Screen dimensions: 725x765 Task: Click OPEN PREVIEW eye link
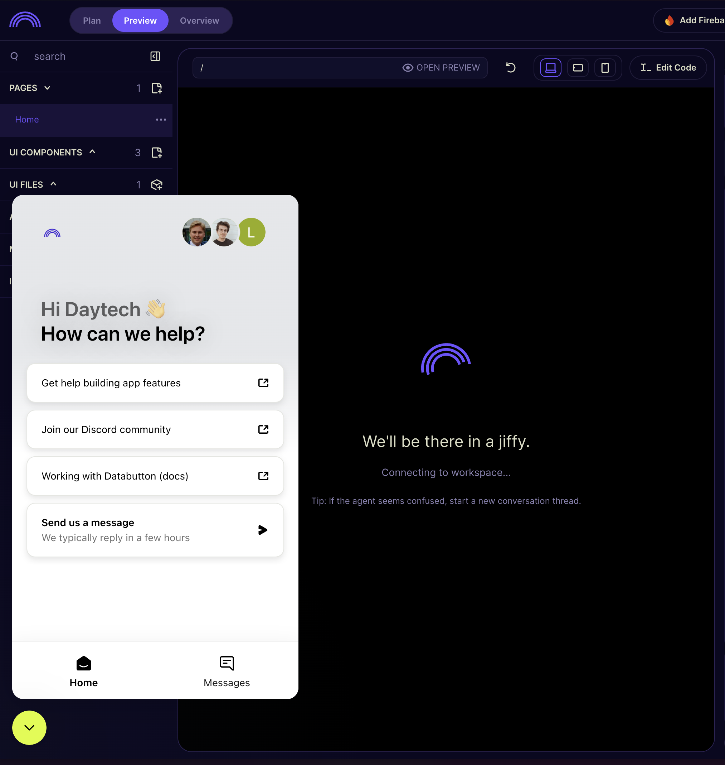pyautogui.click(x=441, y=68)
